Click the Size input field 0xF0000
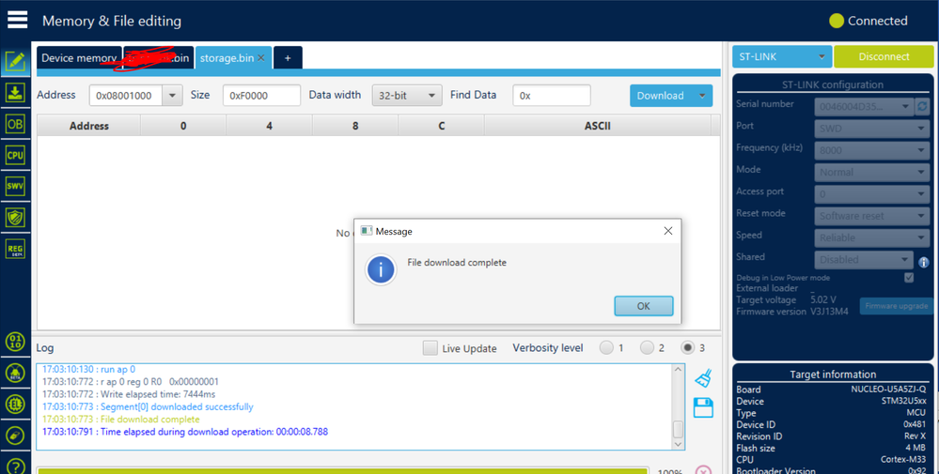 (x=261, y=95)
